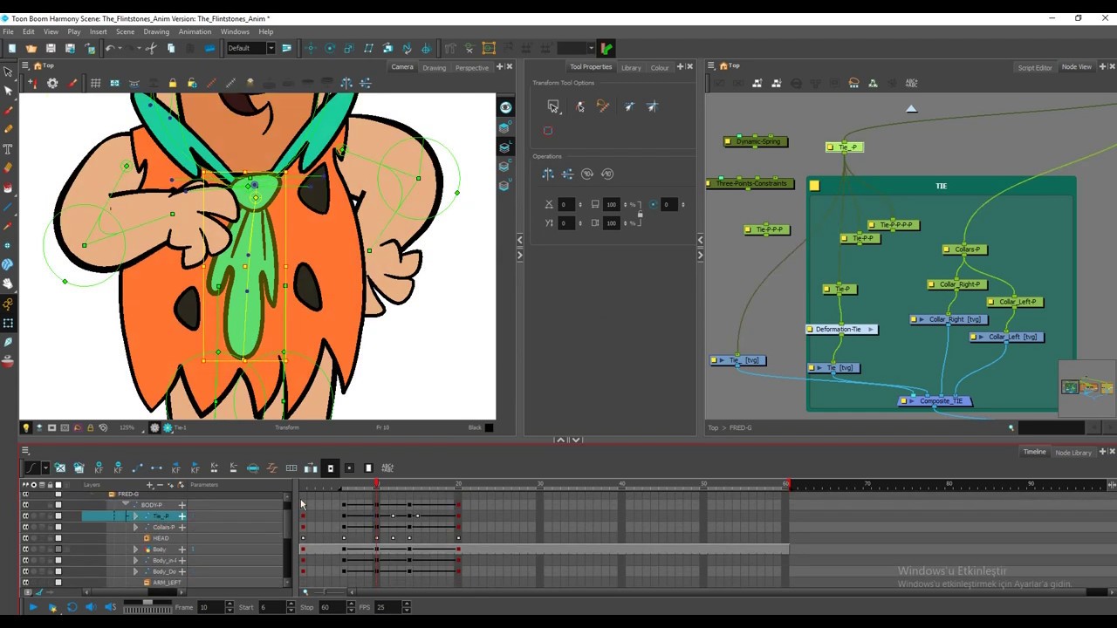Toggle the Loop playback icon

pyautogui.click(x=72, y=607)
